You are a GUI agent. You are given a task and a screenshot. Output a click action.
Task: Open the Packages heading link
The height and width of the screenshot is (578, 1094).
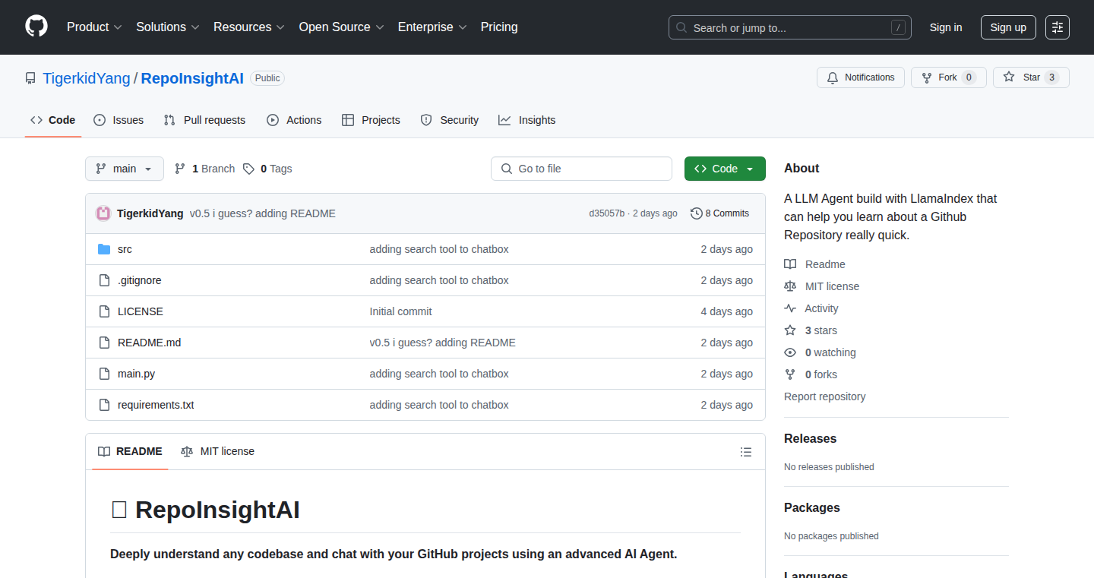click(x=812, y=508)
